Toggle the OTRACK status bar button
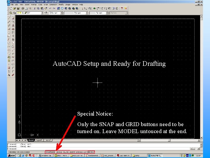This screenshot has width=210, height=158. (79, 152)
